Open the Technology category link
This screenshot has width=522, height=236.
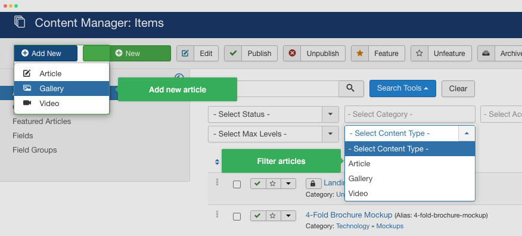tap(353, 226)
